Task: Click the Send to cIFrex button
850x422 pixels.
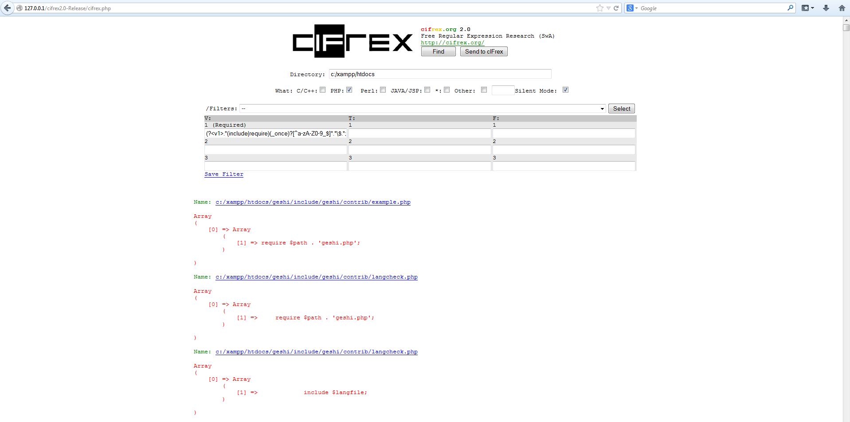Action: point(484,52)
